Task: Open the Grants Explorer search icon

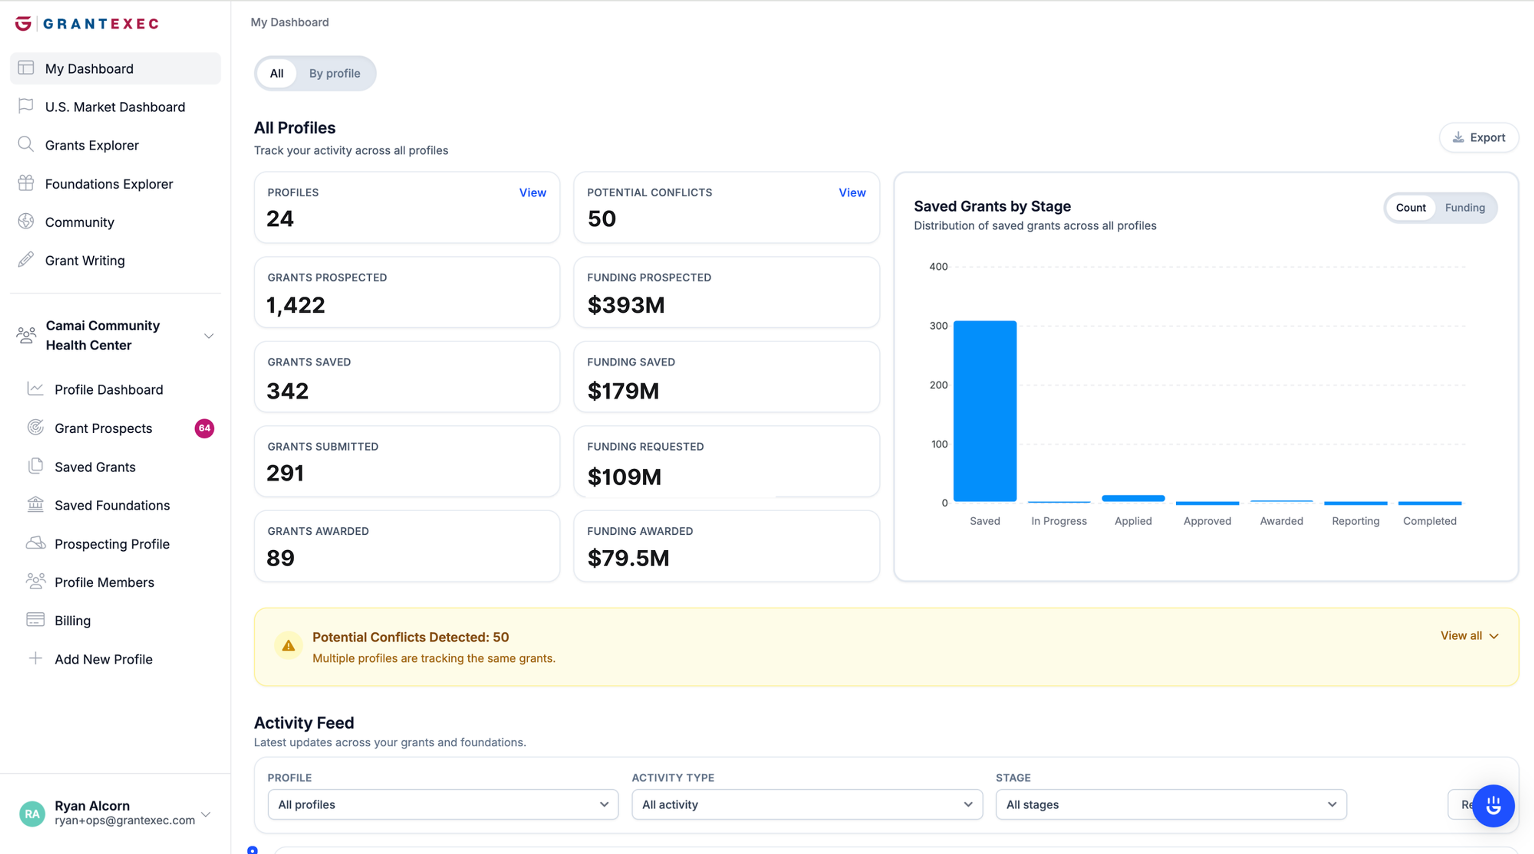Action: [x=26, y=145]
